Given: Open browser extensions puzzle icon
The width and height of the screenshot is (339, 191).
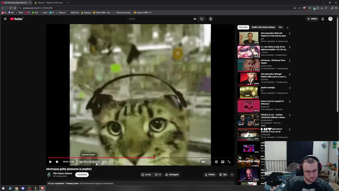Looking at the screenshot, I should click(x=318, y=8).
